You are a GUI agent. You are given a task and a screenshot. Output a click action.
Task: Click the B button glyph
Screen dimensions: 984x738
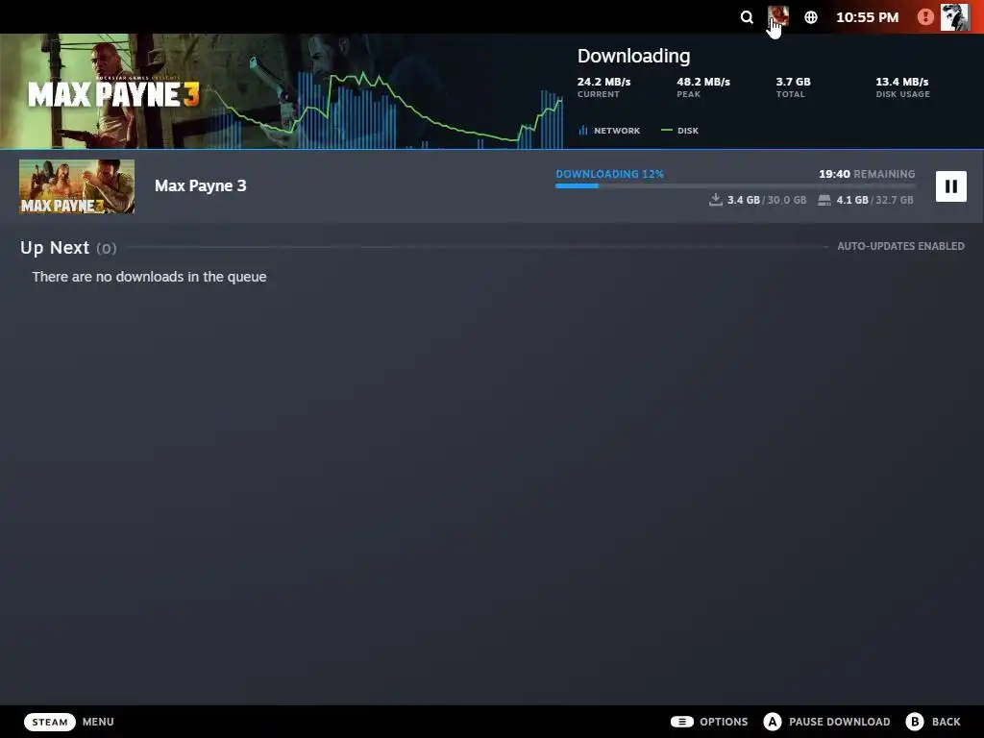click(915, 722)
